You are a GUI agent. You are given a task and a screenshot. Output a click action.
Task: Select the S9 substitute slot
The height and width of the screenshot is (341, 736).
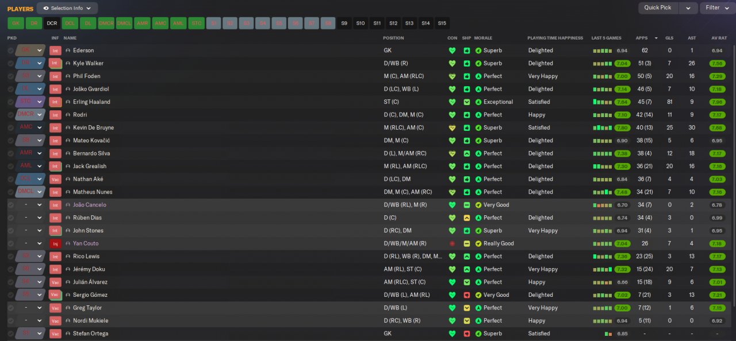click(344, 24)
